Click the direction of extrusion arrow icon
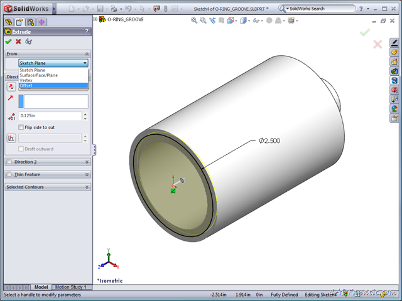The width and height of the screenshot is (402, 301). (x=10, y=98)
